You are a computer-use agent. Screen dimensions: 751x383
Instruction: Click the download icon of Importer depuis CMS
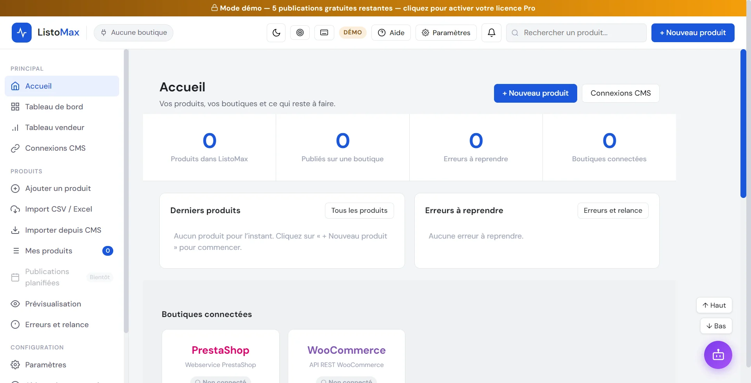coord(15,230)
